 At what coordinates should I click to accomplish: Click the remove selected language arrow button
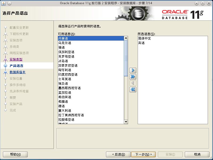point(133,83)
